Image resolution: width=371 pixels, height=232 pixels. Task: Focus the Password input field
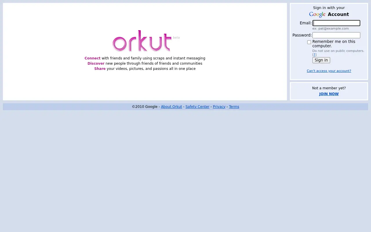336,35
